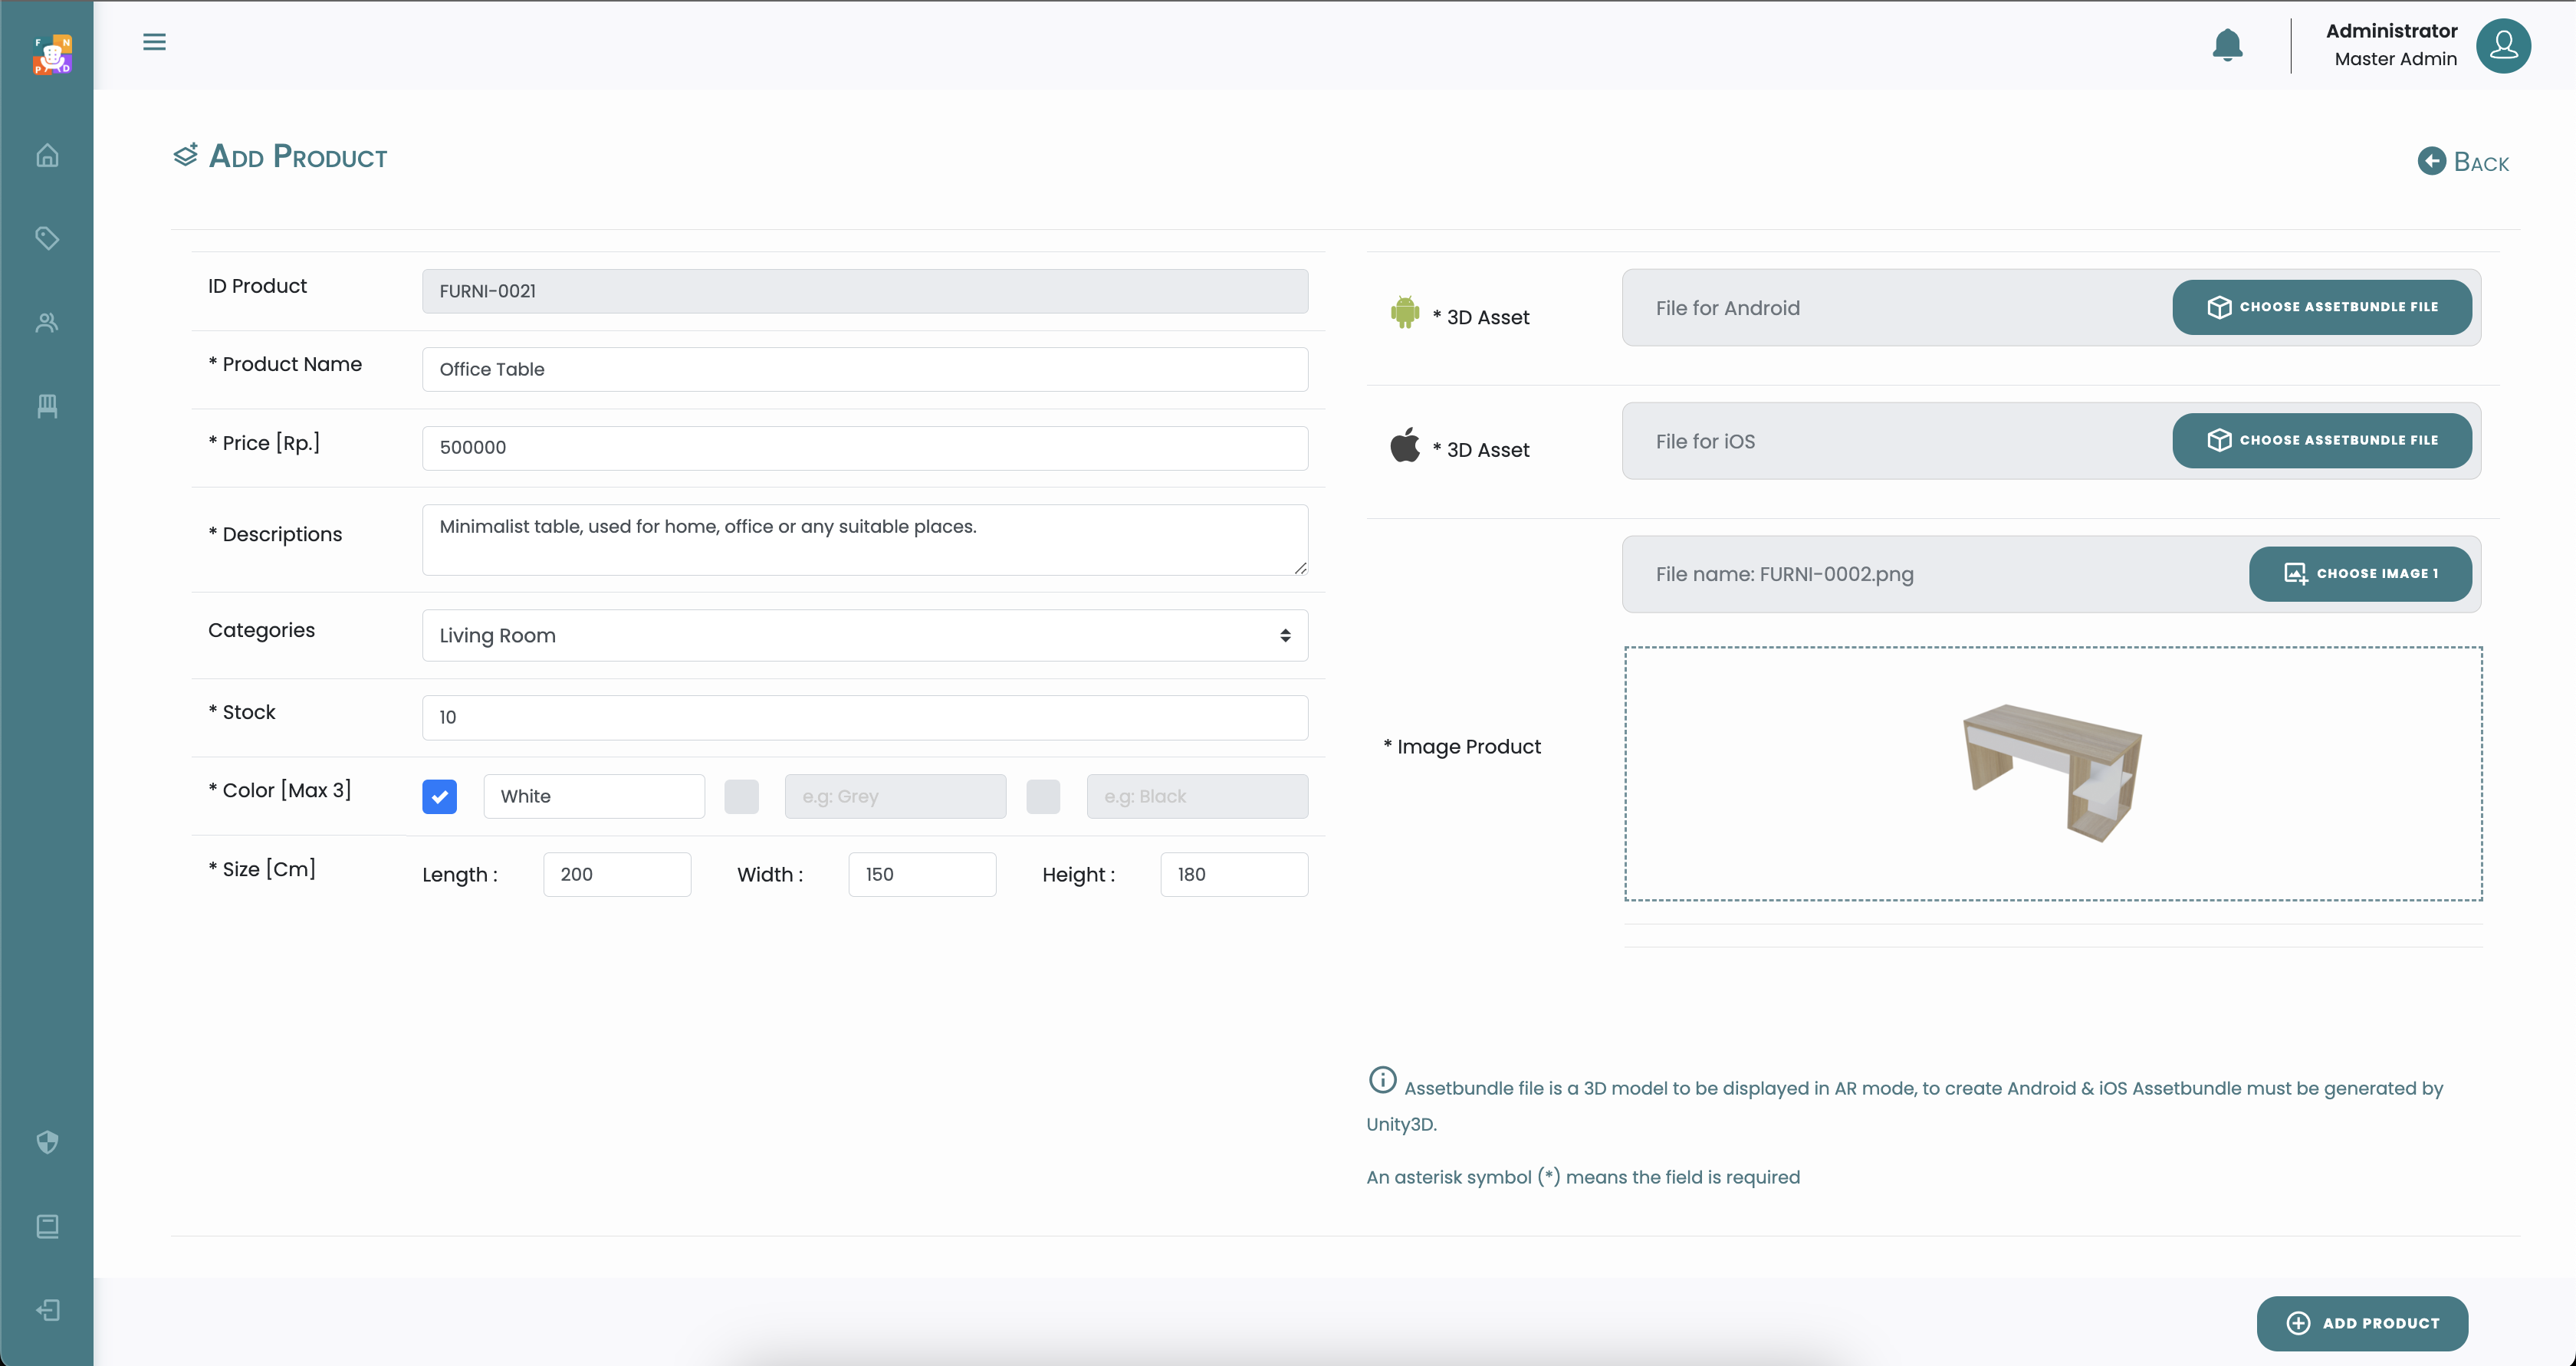Choose assetbundle file for Android
This screenshot has width=2576, height=1366.
[x=2321, y=307]
